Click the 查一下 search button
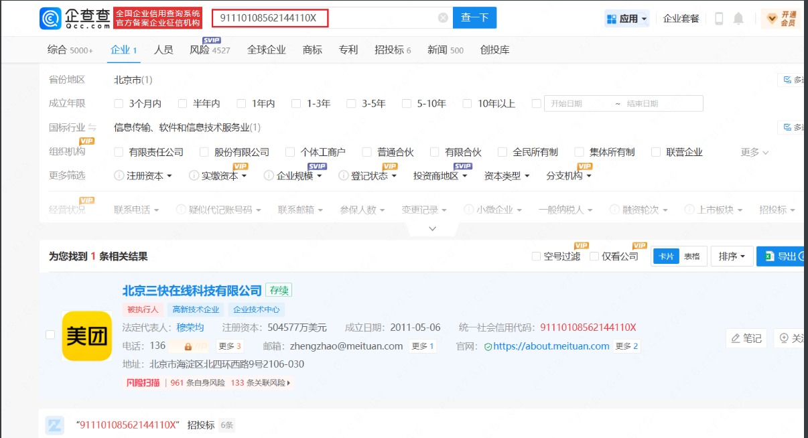The width and height of the screenshot is (808, 438). 475,18
